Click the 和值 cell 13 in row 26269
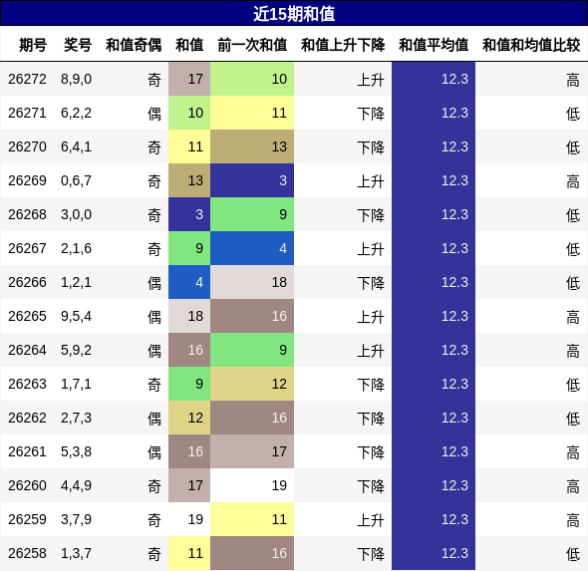Viewport: 588px width, 571px height. 189,180
